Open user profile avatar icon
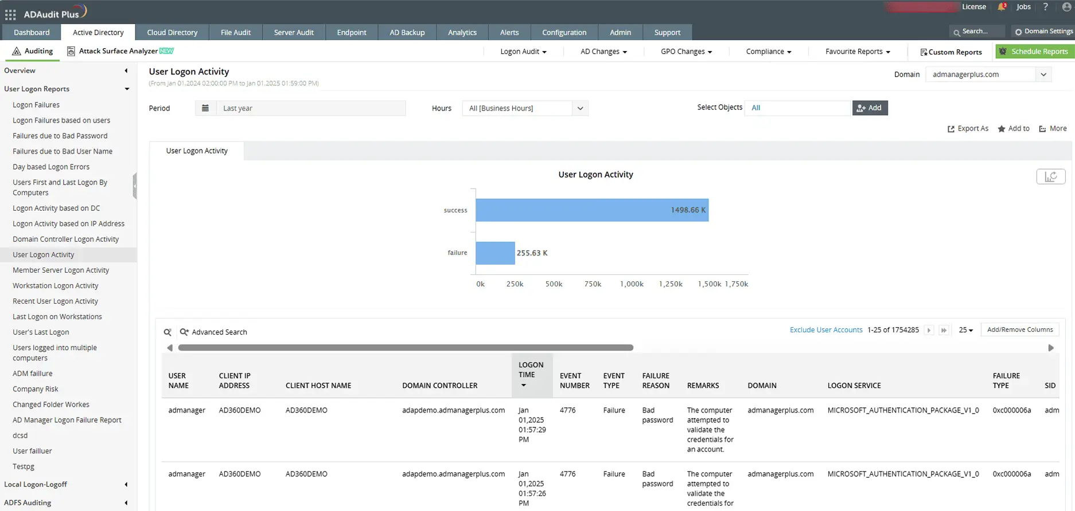Viewport: 1075px width, 511px height. click(x=1067, y=7)
